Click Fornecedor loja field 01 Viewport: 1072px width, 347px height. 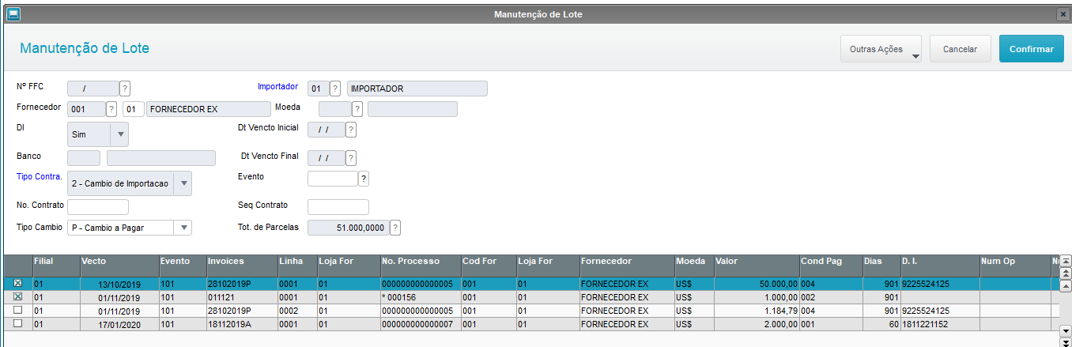(x=133, y=109)
